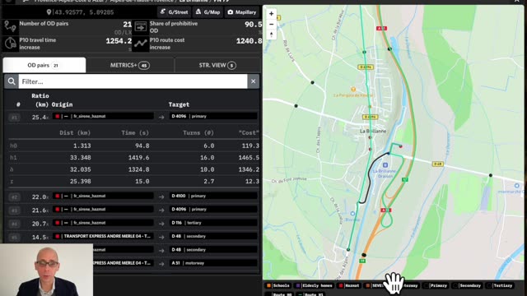527x296 pixels.
Task: Click the black route dot at bottom near motorway
Action: (364, 255)
